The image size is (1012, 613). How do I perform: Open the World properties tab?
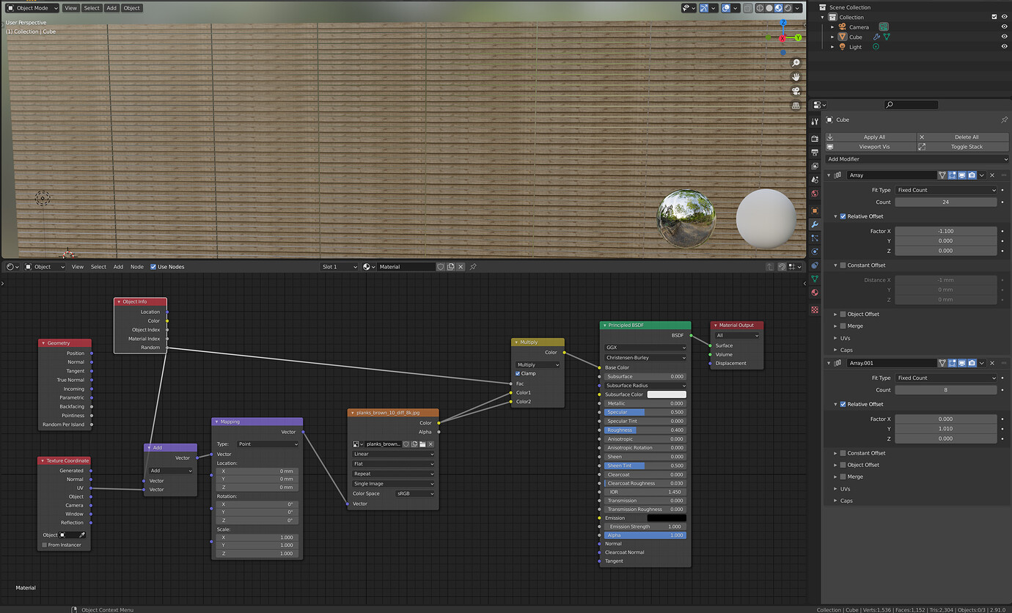(x=815, y=194)
